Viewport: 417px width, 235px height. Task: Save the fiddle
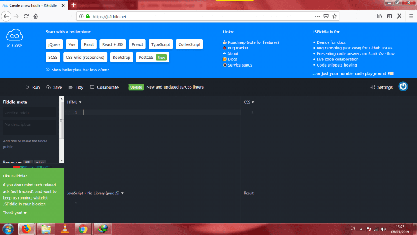pos(54,87)
